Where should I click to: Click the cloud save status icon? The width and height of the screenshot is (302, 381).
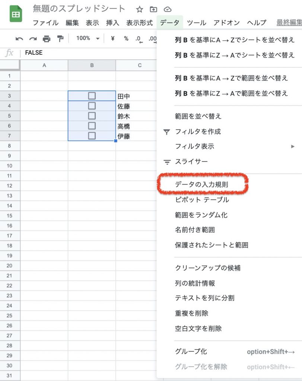[x=167, y=9]
